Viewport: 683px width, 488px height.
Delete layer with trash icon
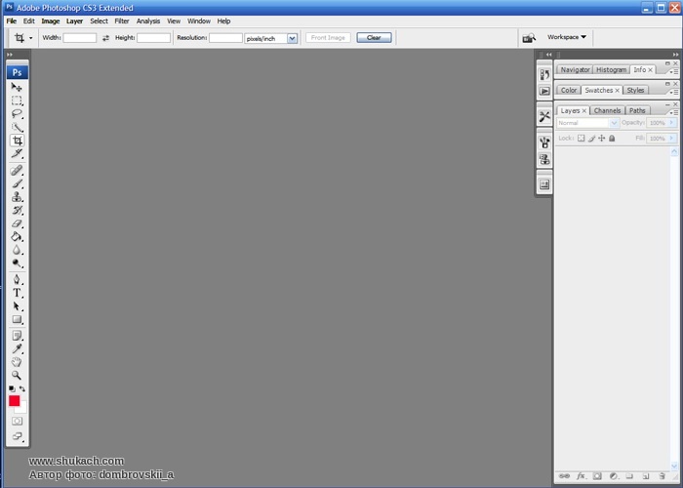[663, 476]
